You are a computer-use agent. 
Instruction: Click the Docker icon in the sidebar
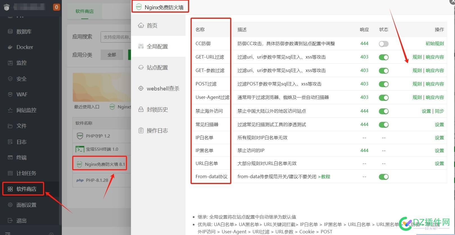10,47
